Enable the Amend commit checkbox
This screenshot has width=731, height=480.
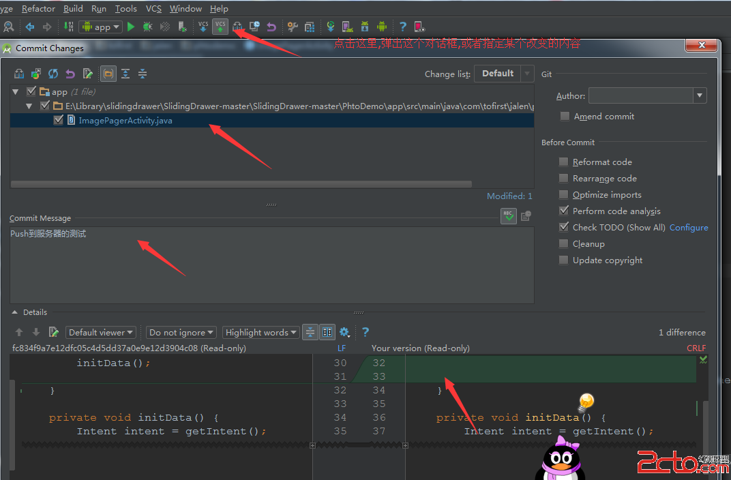[x=565, y=117]
